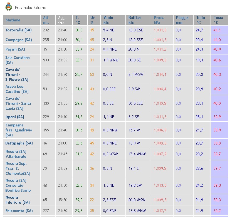This screenshot has height=217, width=230.
Task: Sort by the Agg. Ora column header
Action: (62, 20)
